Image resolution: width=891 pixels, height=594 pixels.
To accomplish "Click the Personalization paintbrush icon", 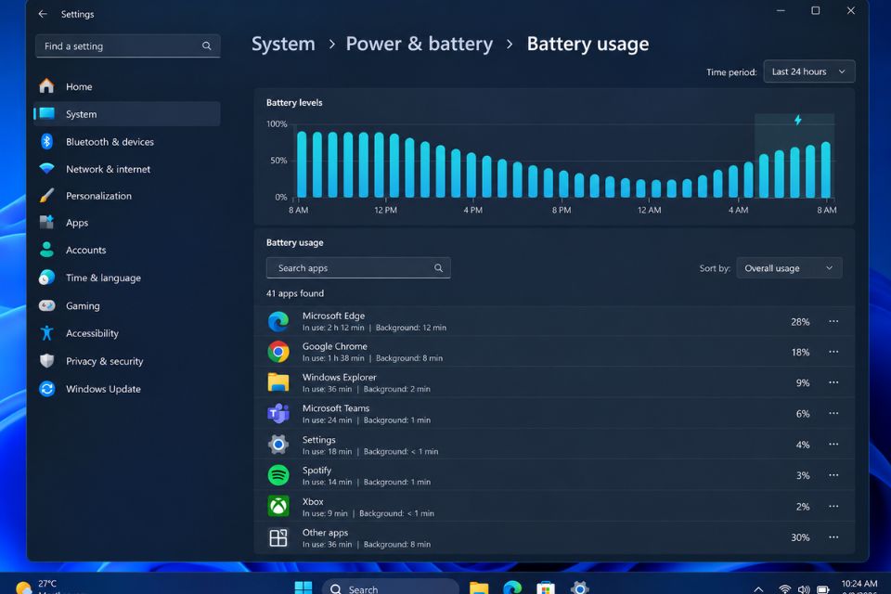I will pos(46,196).
